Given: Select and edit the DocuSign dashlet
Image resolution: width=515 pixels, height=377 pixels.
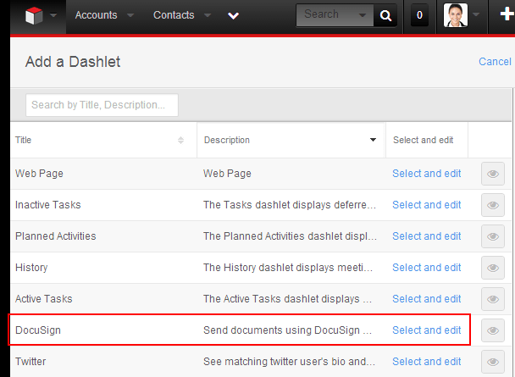Looking at the screenshot, I should [x=427, y=330].
